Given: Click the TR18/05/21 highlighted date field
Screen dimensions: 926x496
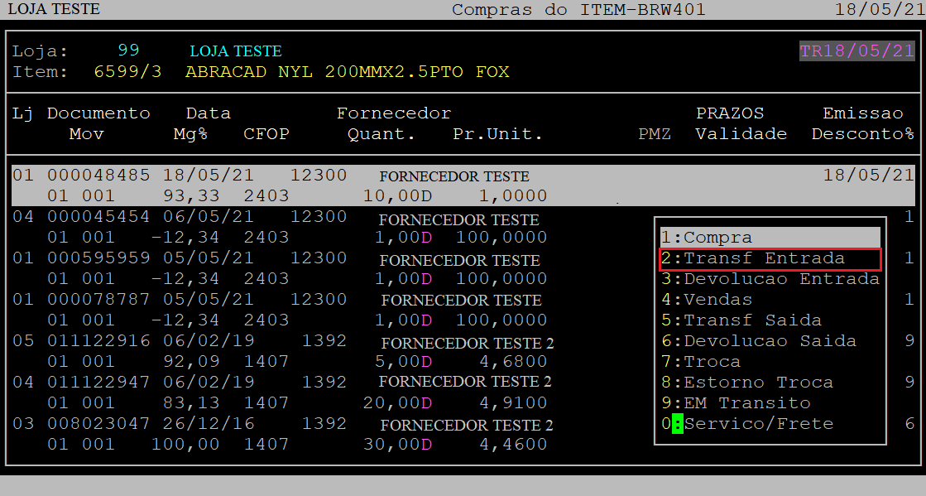Looking at the screenshot, I should coord(856,51).
